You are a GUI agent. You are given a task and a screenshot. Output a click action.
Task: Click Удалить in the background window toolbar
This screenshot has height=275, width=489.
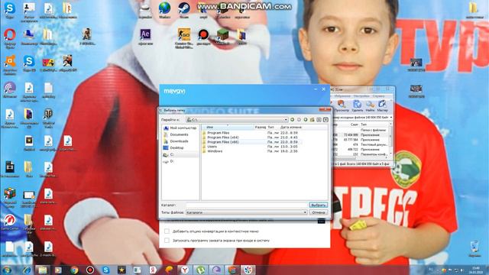[x=357, y=106]
